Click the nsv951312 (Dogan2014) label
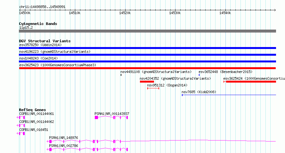The width and height of the screenshot is (285, 153). [x=167, y=85]
